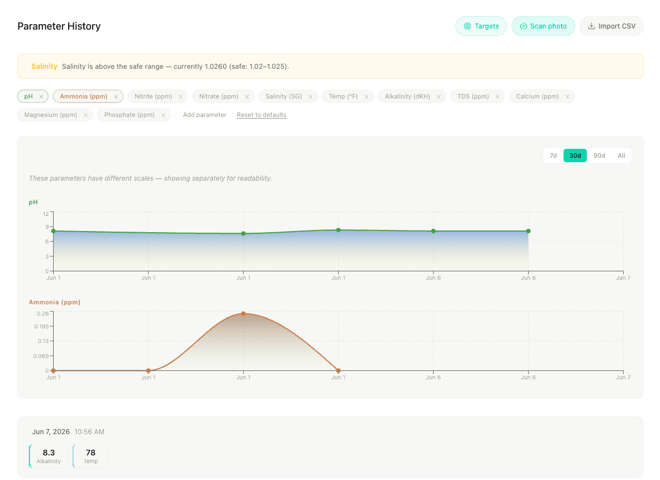
Task: Remove the Alkalinity (dKH) chip
Action: tap(439, 97)
